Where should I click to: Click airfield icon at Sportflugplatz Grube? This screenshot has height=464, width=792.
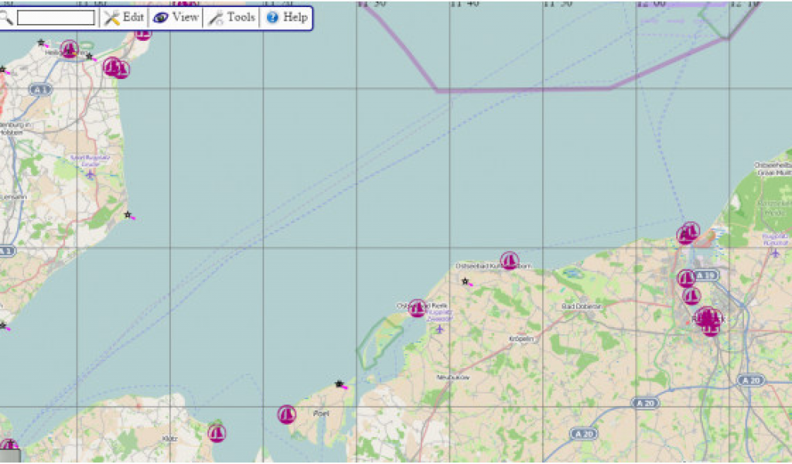coord(90,175)
